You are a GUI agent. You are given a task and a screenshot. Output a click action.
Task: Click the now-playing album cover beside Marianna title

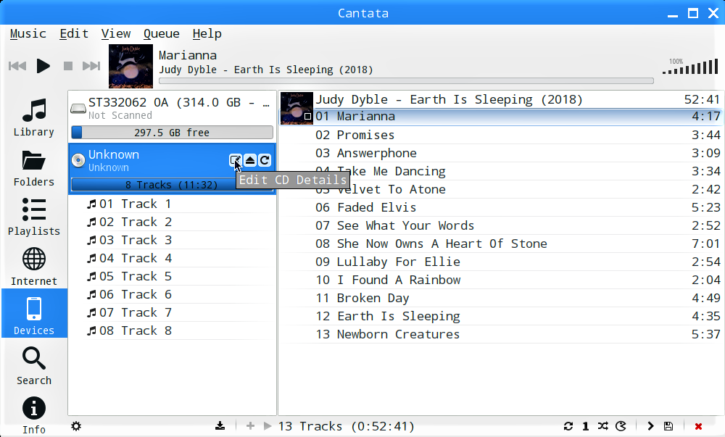pyautogui.click(x=130, y=66)
